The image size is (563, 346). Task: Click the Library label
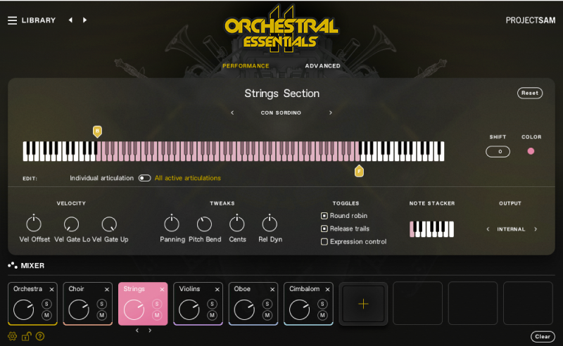pos(39,20)
